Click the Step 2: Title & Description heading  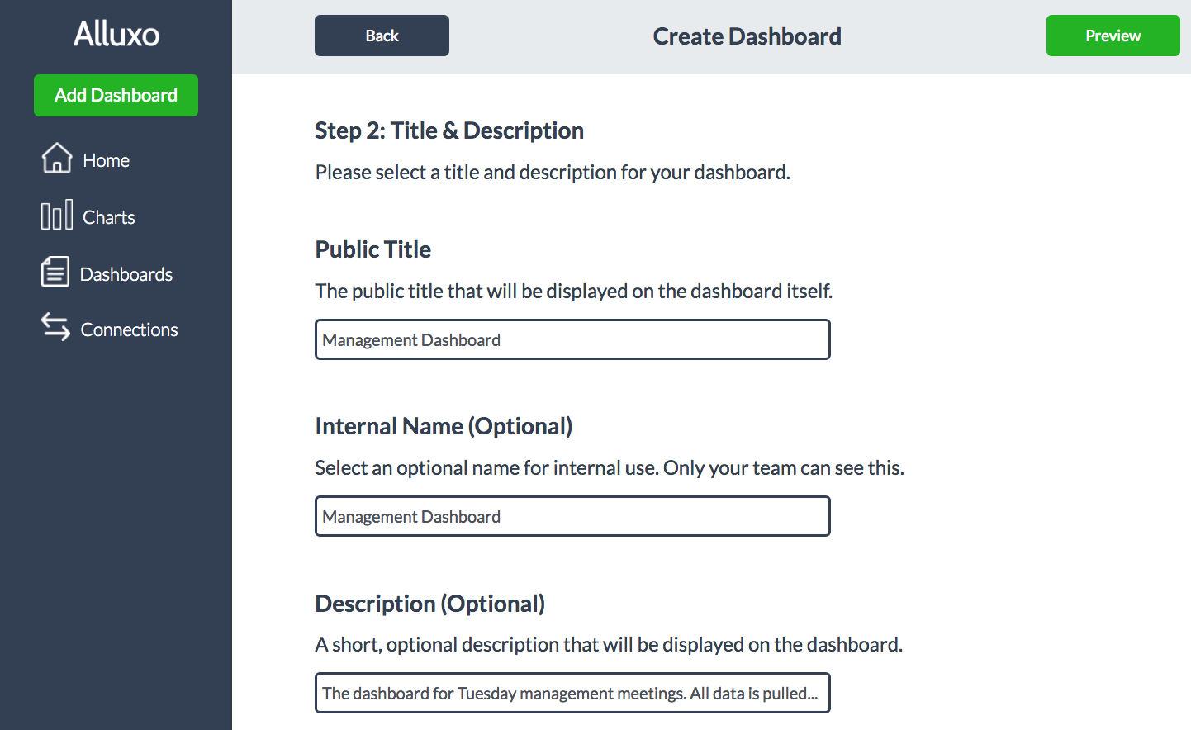[449, 130]
